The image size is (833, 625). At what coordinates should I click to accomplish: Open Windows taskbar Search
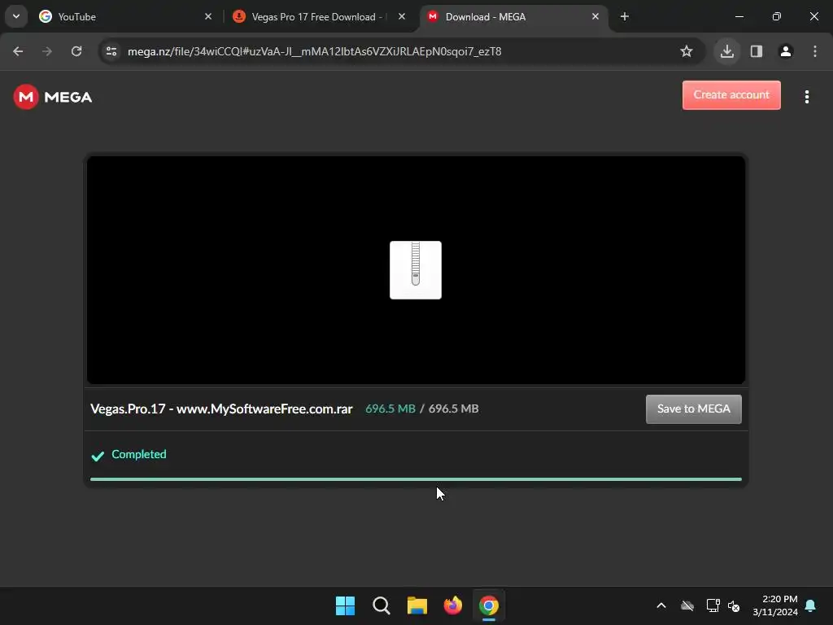coord(381,605)
